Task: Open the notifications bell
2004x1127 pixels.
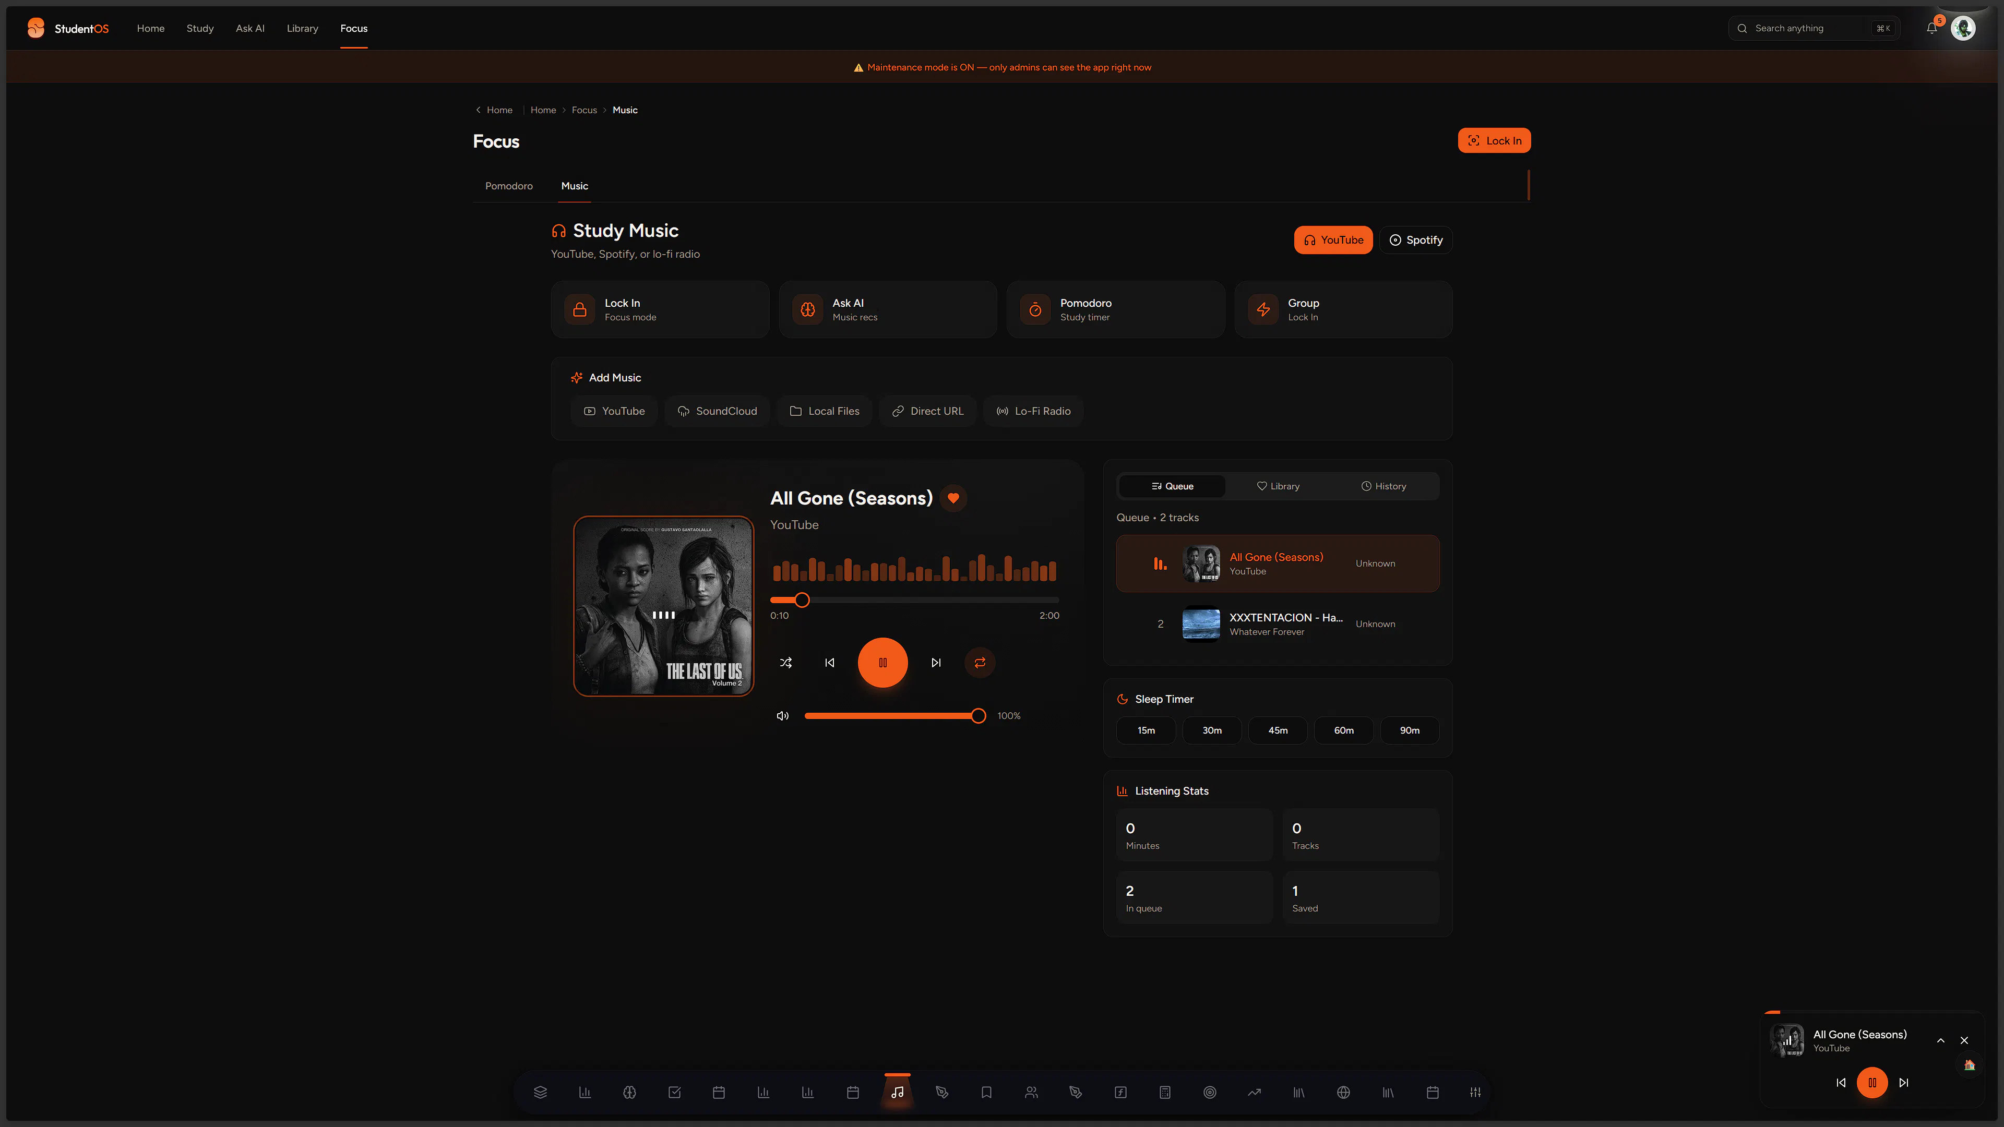Action: 1931,28
